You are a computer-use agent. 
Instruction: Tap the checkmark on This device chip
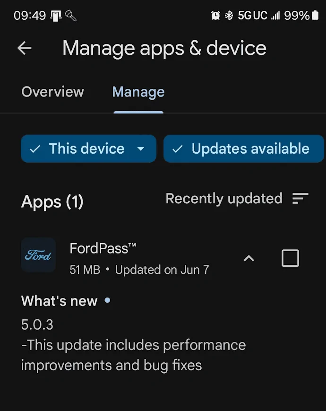point(34,149)
